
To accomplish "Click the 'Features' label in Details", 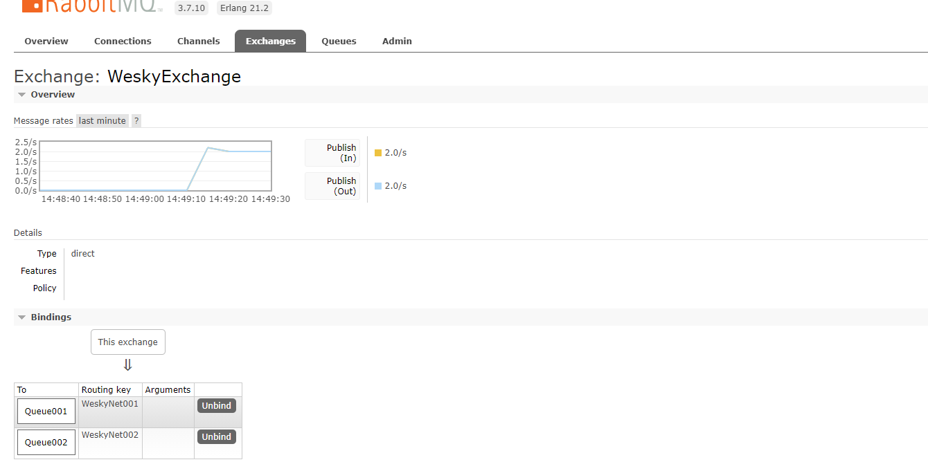I will (x=39, y=271).
